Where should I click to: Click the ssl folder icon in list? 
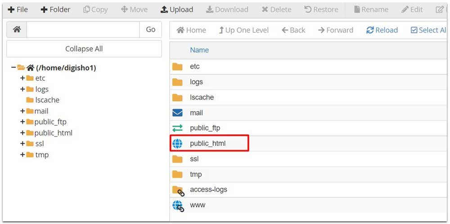(177, 159)
